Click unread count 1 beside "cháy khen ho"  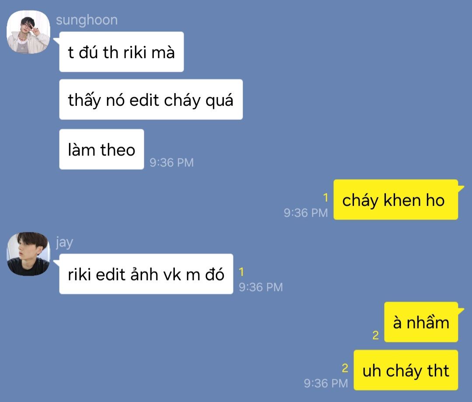point(326,198)
